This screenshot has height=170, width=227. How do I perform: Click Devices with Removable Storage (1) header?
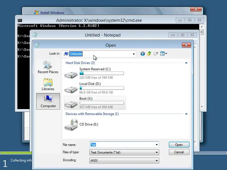click(92, 114)
